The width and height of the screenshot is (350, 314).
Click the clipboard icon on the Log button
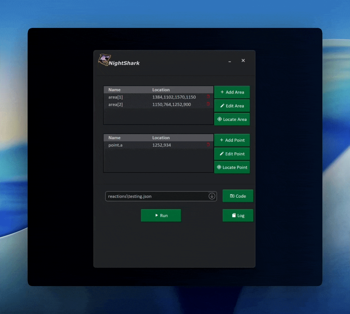[x=234, y=215]
